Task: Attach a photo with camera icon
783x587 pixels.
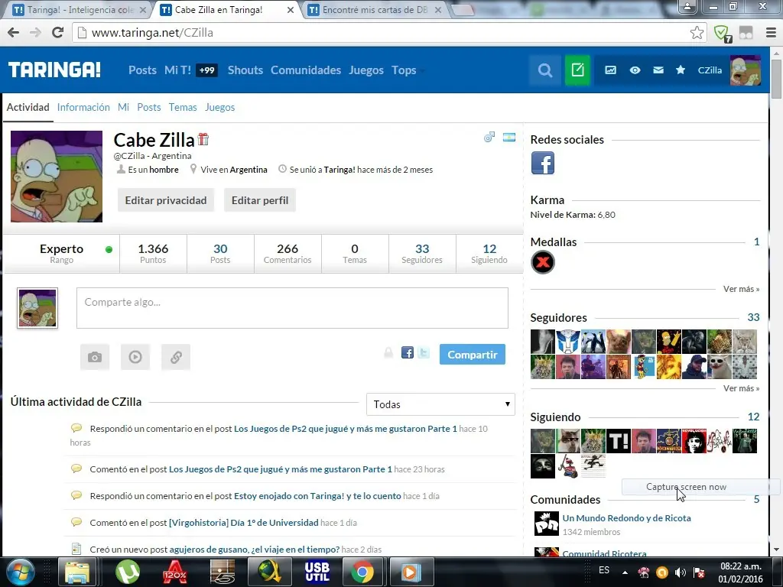Action: [95, 357]
